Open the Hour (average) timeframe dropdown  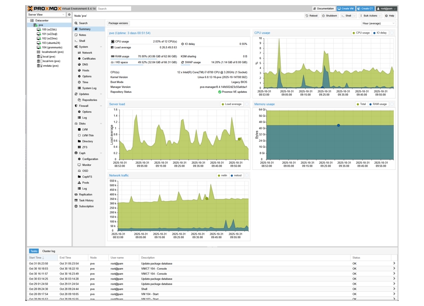[x=378, y=23]
